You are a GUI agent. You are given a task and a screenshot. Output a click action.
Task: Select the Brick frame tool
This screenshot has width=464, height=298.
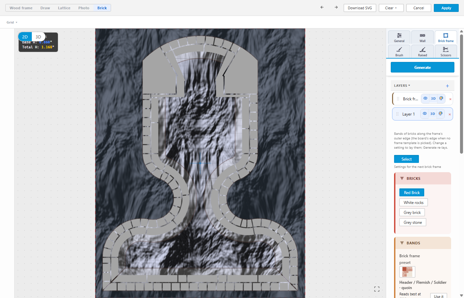coord(446,37)
